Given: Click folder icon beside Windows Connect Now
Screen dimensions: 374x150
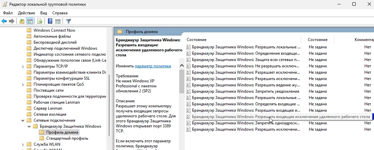Looking at the screenshot, I should coord(29,30).
